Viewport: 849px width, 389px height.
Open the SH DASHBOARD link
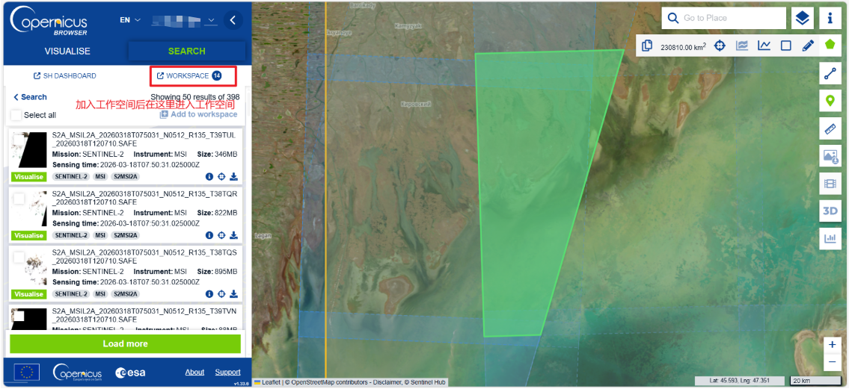click(65, 76)
